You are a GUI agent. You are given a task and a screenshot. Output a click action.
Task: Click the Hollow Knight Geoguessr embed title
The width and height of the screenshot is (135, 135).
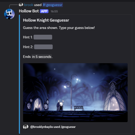(46, 20)
